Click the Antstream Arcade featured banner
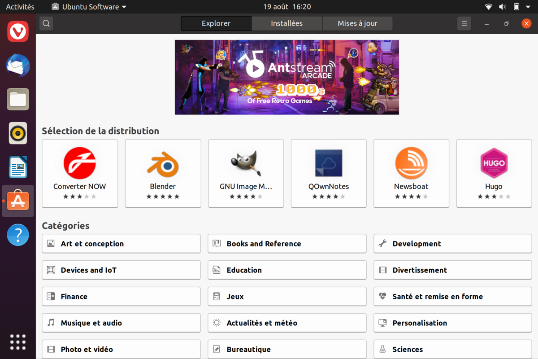This screenshot has height=359, width=538. [x=287, y=77]
